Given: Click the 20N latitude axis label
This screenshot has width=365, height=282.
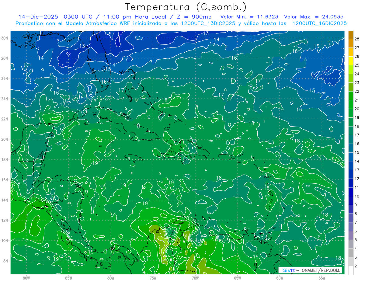Looking at the screenshot, I should click(x=5, y=139).
